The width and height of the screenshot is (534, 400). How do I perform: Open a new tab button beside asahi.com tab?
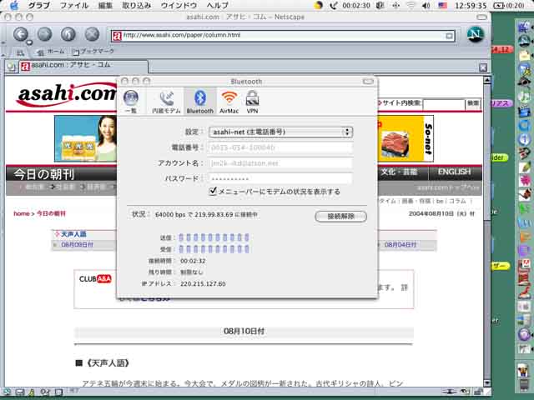pyautogui.click(x=11, y=67)
